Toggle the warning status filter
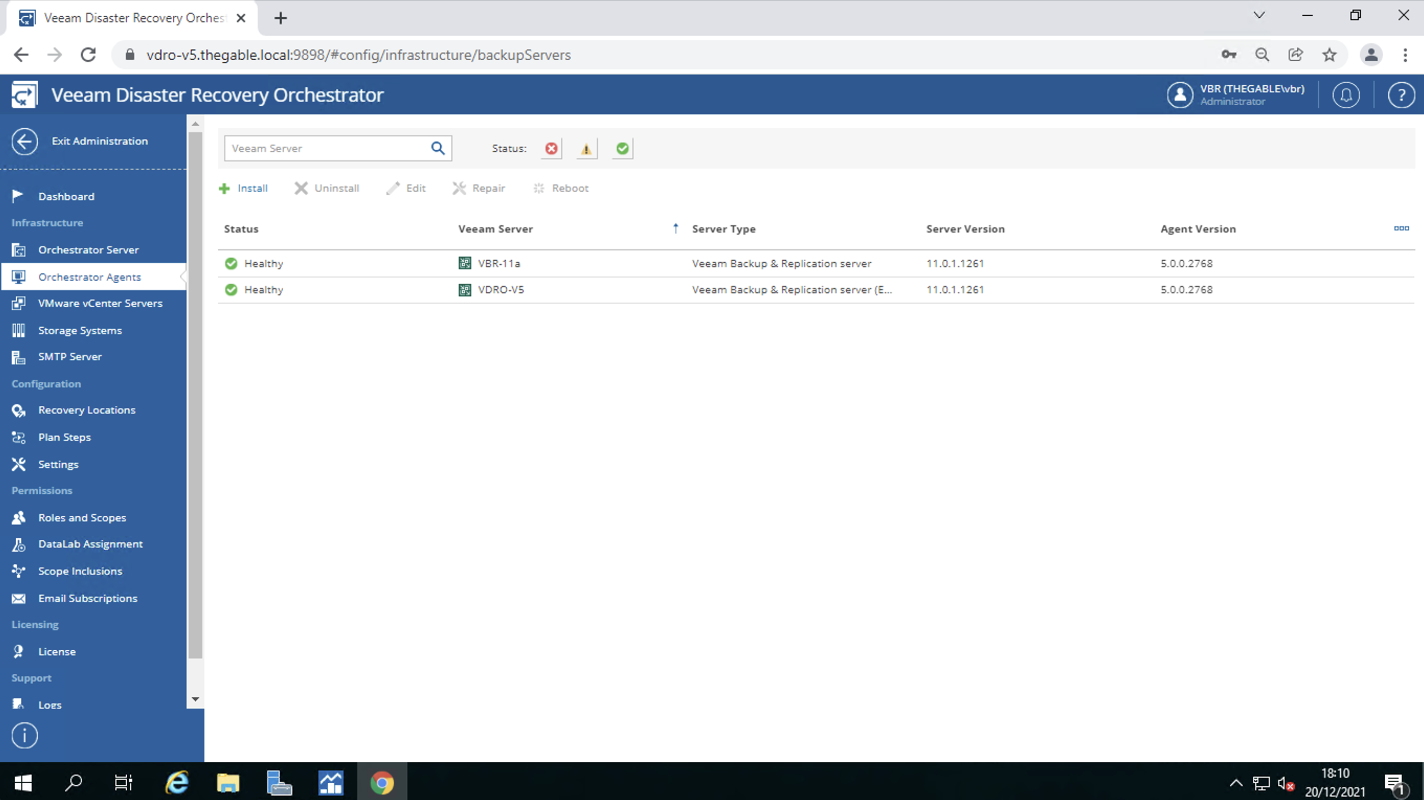The height and width of the screenshot is (800, 1424). [x=586, y=149]
